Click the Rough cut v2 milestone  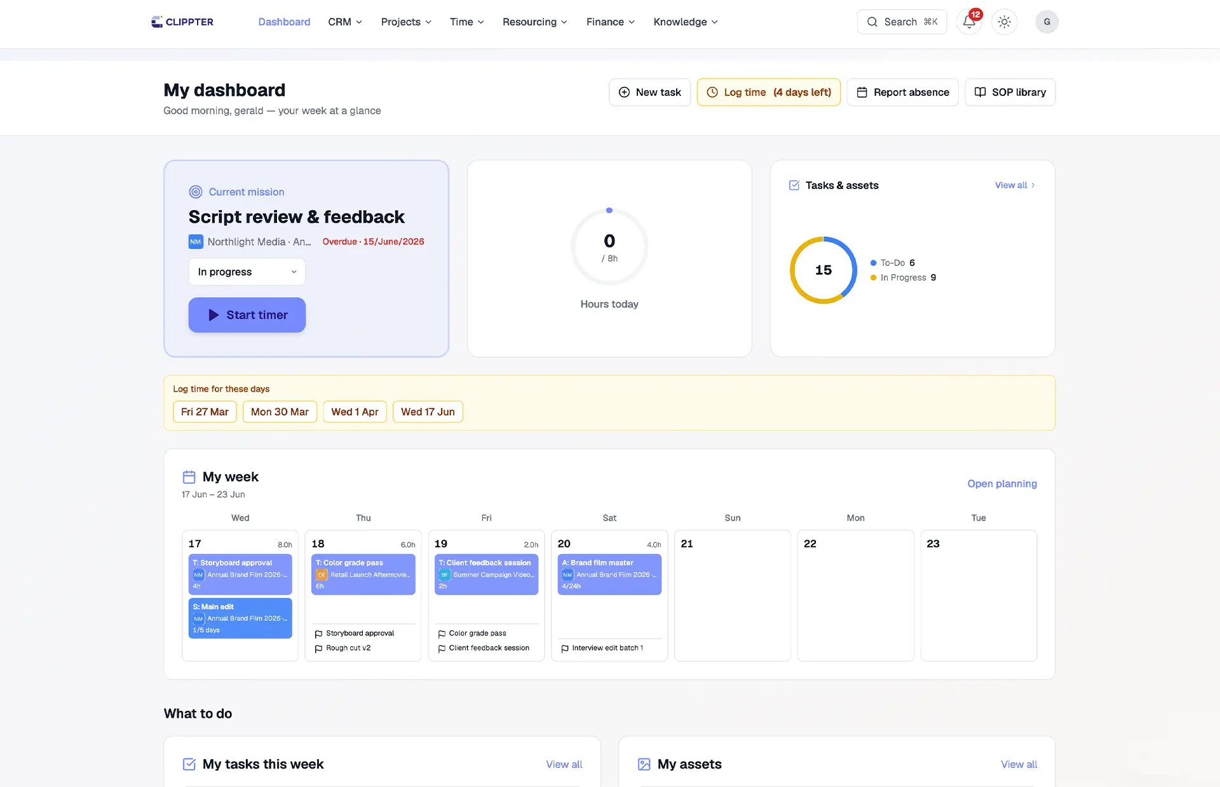348,648
